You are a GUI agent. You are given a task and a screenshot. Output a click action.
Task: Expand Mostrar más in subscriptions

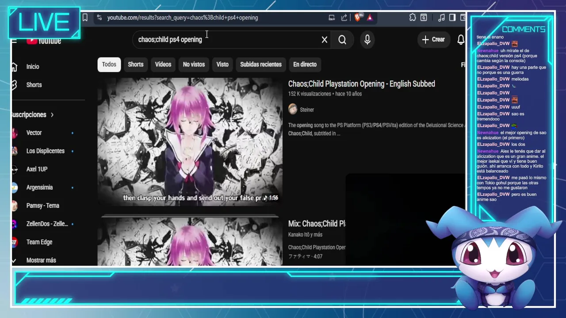point(41,260)
